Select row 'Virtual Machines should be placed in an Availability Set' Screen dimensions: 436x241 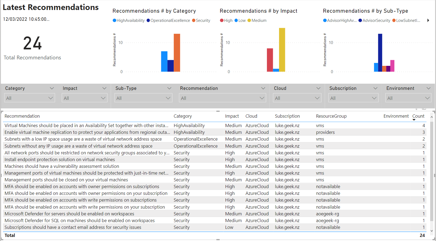coord(215,125)
